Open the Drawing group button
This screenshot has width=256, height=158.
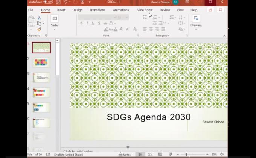click(196, 23)
